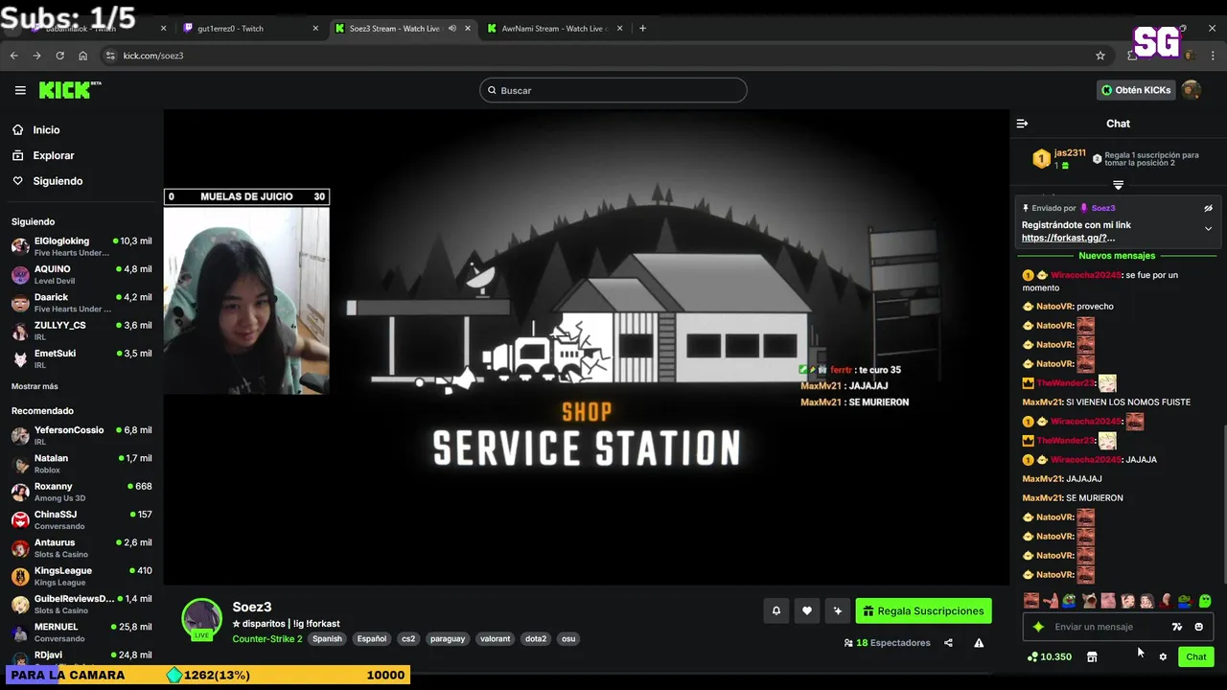The width and height of the screenshot is (1227, 690).
Task: Open Natalan recommended channel
Action: (81, 463)
